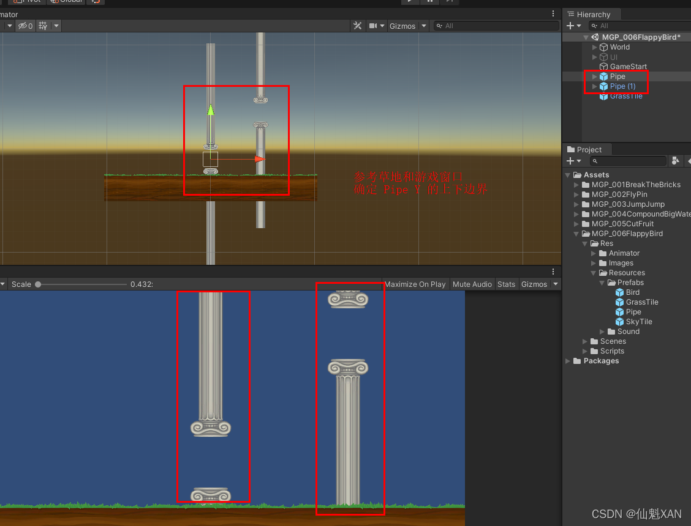
Task: Open Scene panel three-dot options menu
Action: tap(553, 14)
